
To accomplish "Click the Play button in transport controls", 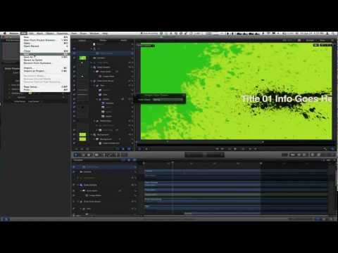I will (235, 149).
